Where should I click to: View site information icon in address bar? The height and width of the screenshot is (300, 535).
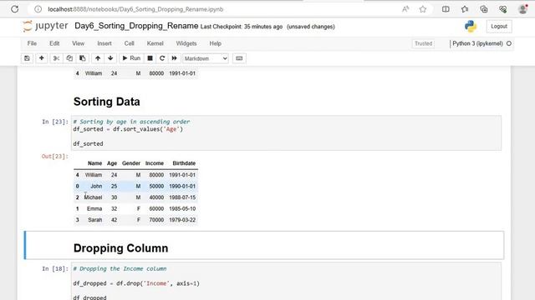point(38,9)
